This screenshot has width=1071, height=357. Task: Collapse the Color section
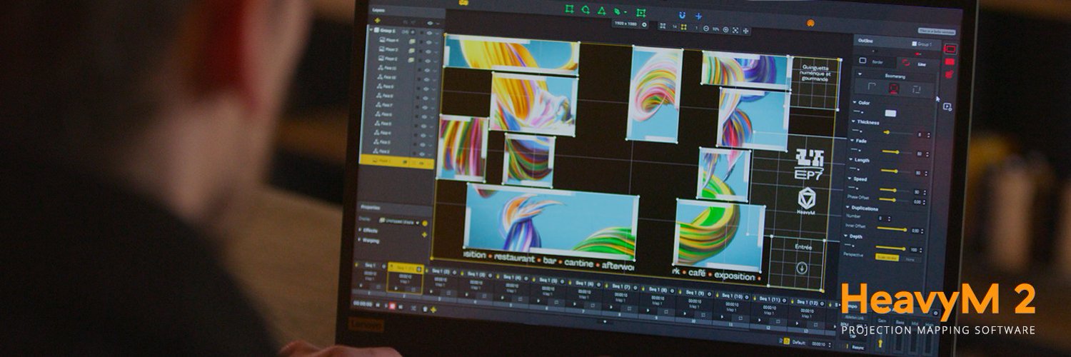855,102
